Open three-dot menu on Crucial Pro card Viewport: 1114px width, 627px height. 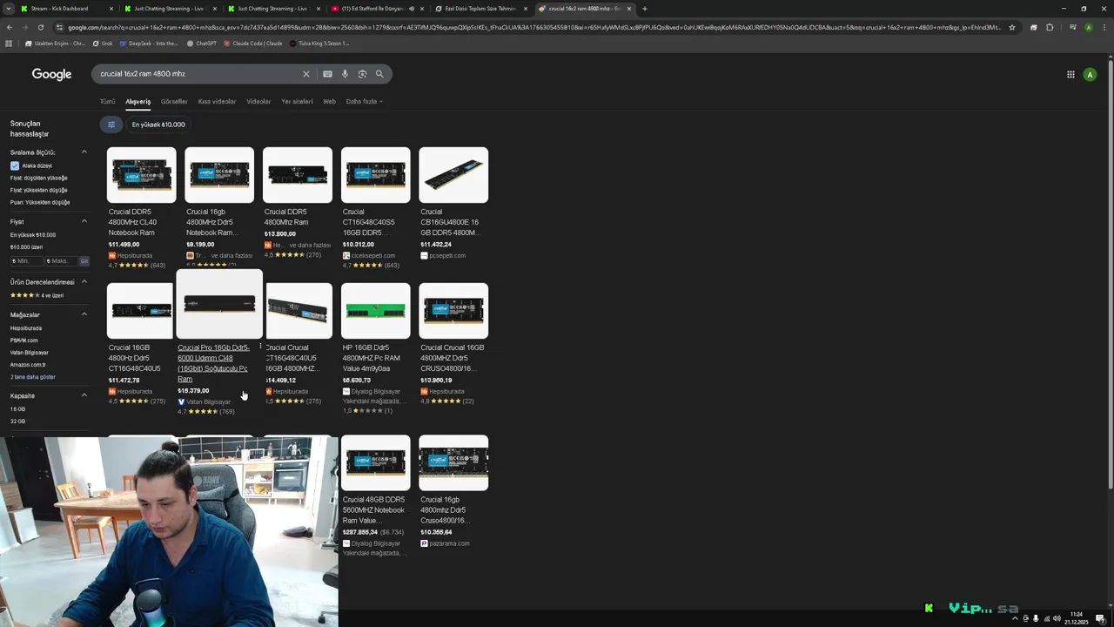coord(260,347)
